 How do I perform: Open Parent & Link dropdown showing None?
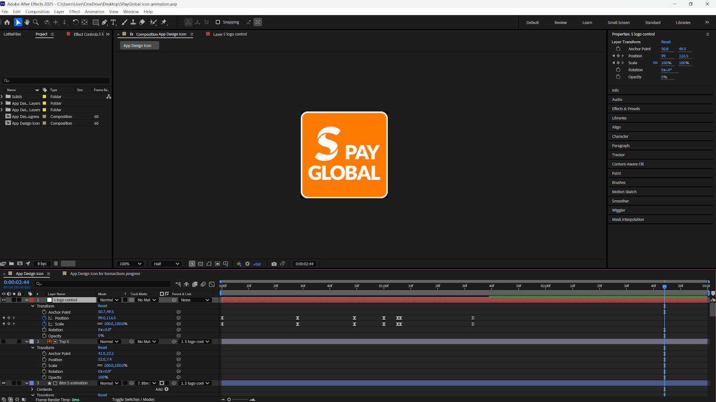tap(195, 300)
